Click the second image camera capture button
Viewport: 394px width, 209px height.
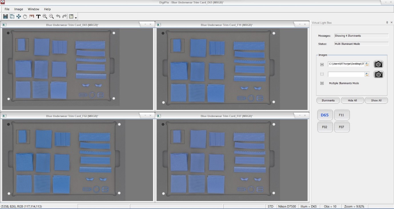[378, 74]
